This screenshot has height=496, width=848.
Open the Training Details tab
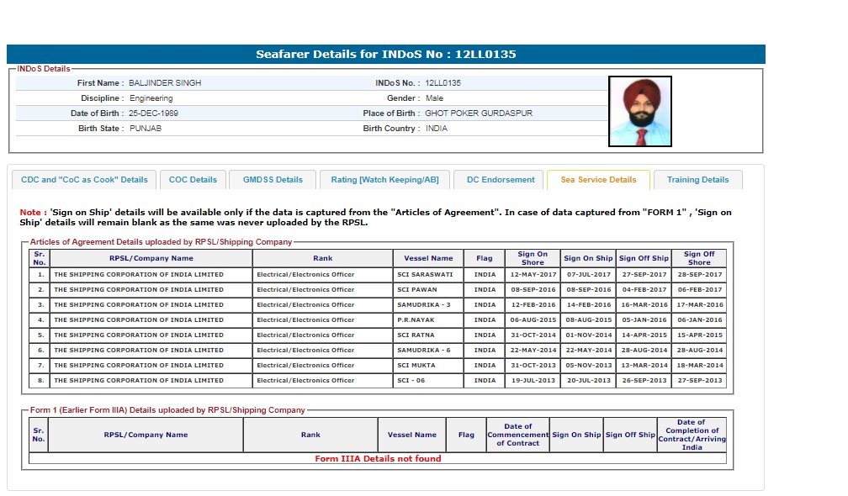(x=697, y=180)
